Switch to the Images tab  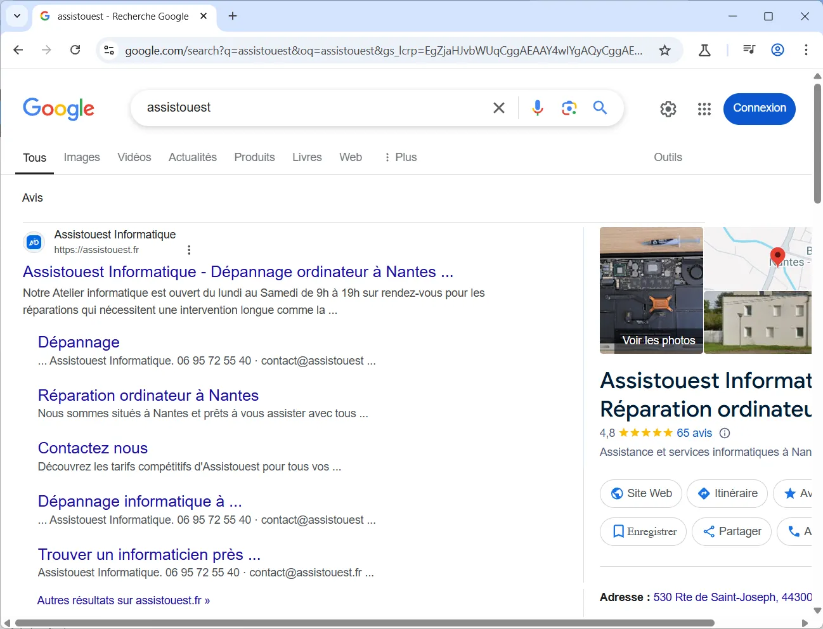(82, 157)
